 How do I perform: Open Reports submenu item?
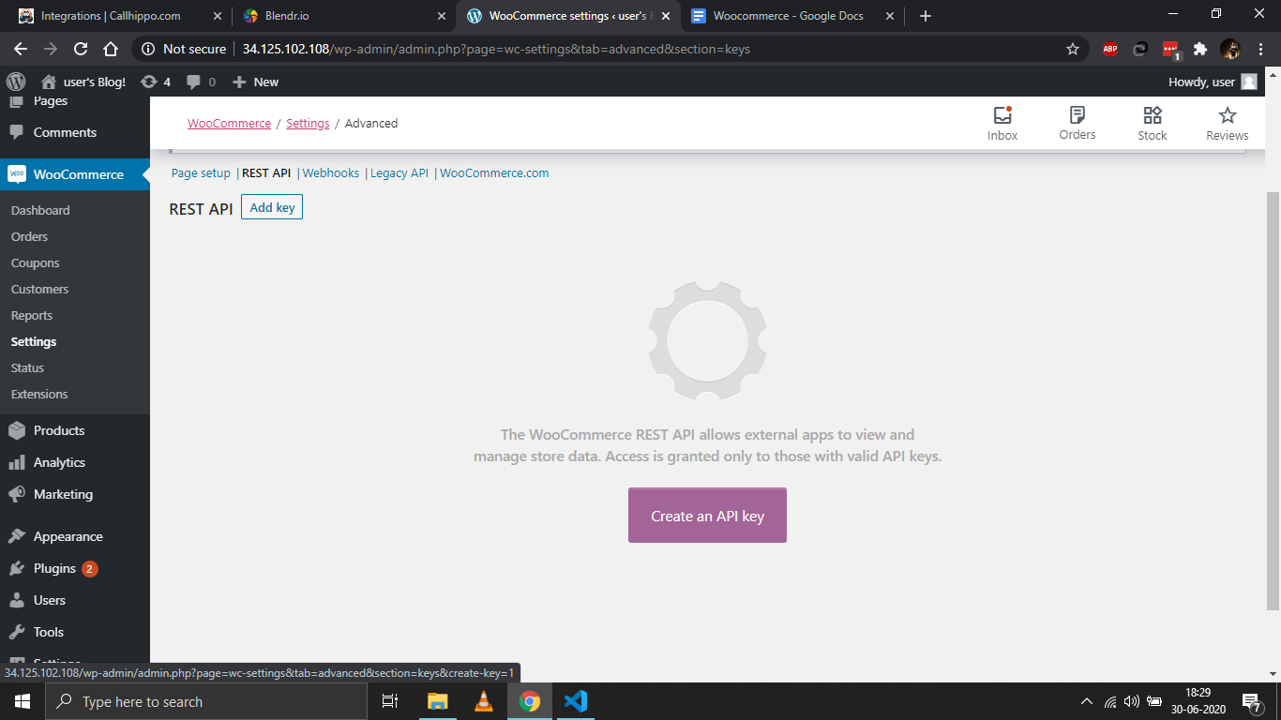coord(32,315)
